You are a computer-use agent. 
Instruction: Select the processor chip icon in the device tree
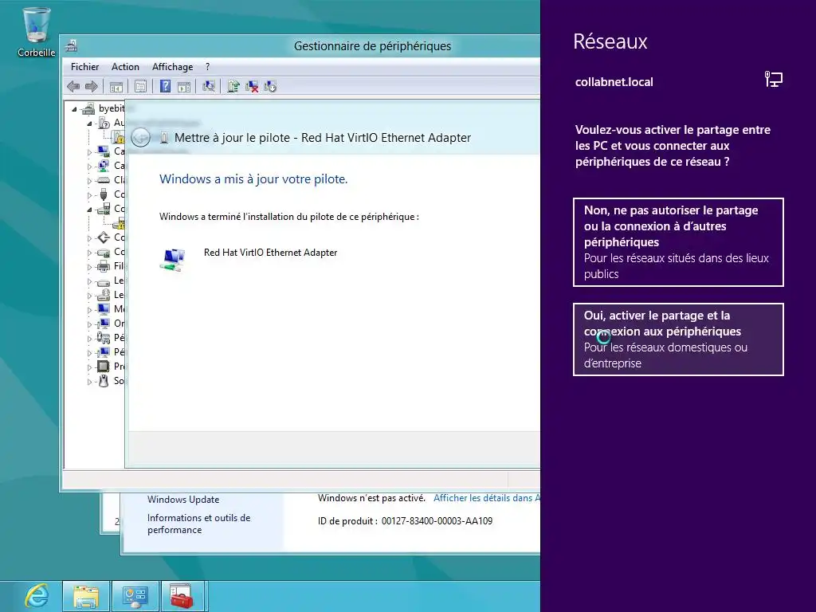104,367
